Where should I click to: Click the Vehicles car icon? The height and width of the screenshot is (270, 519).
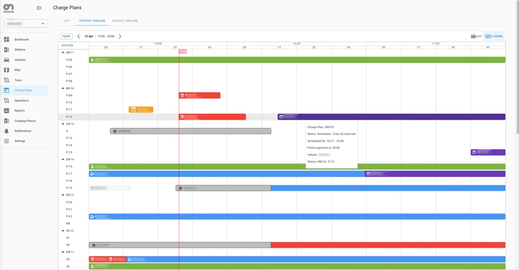click(6, 60)
